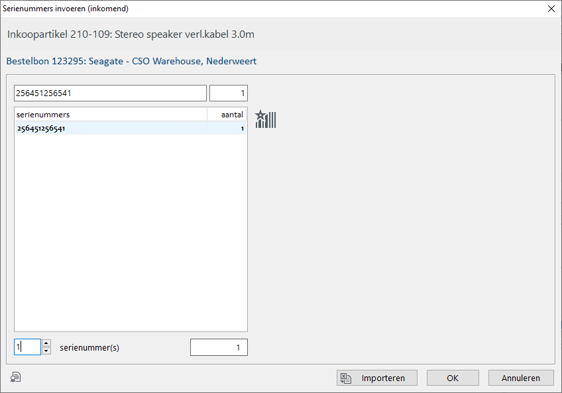Click the small document icon at bottom-left
Image resolution: width=562 pixels, height=393 pixels.
(15, 377)
